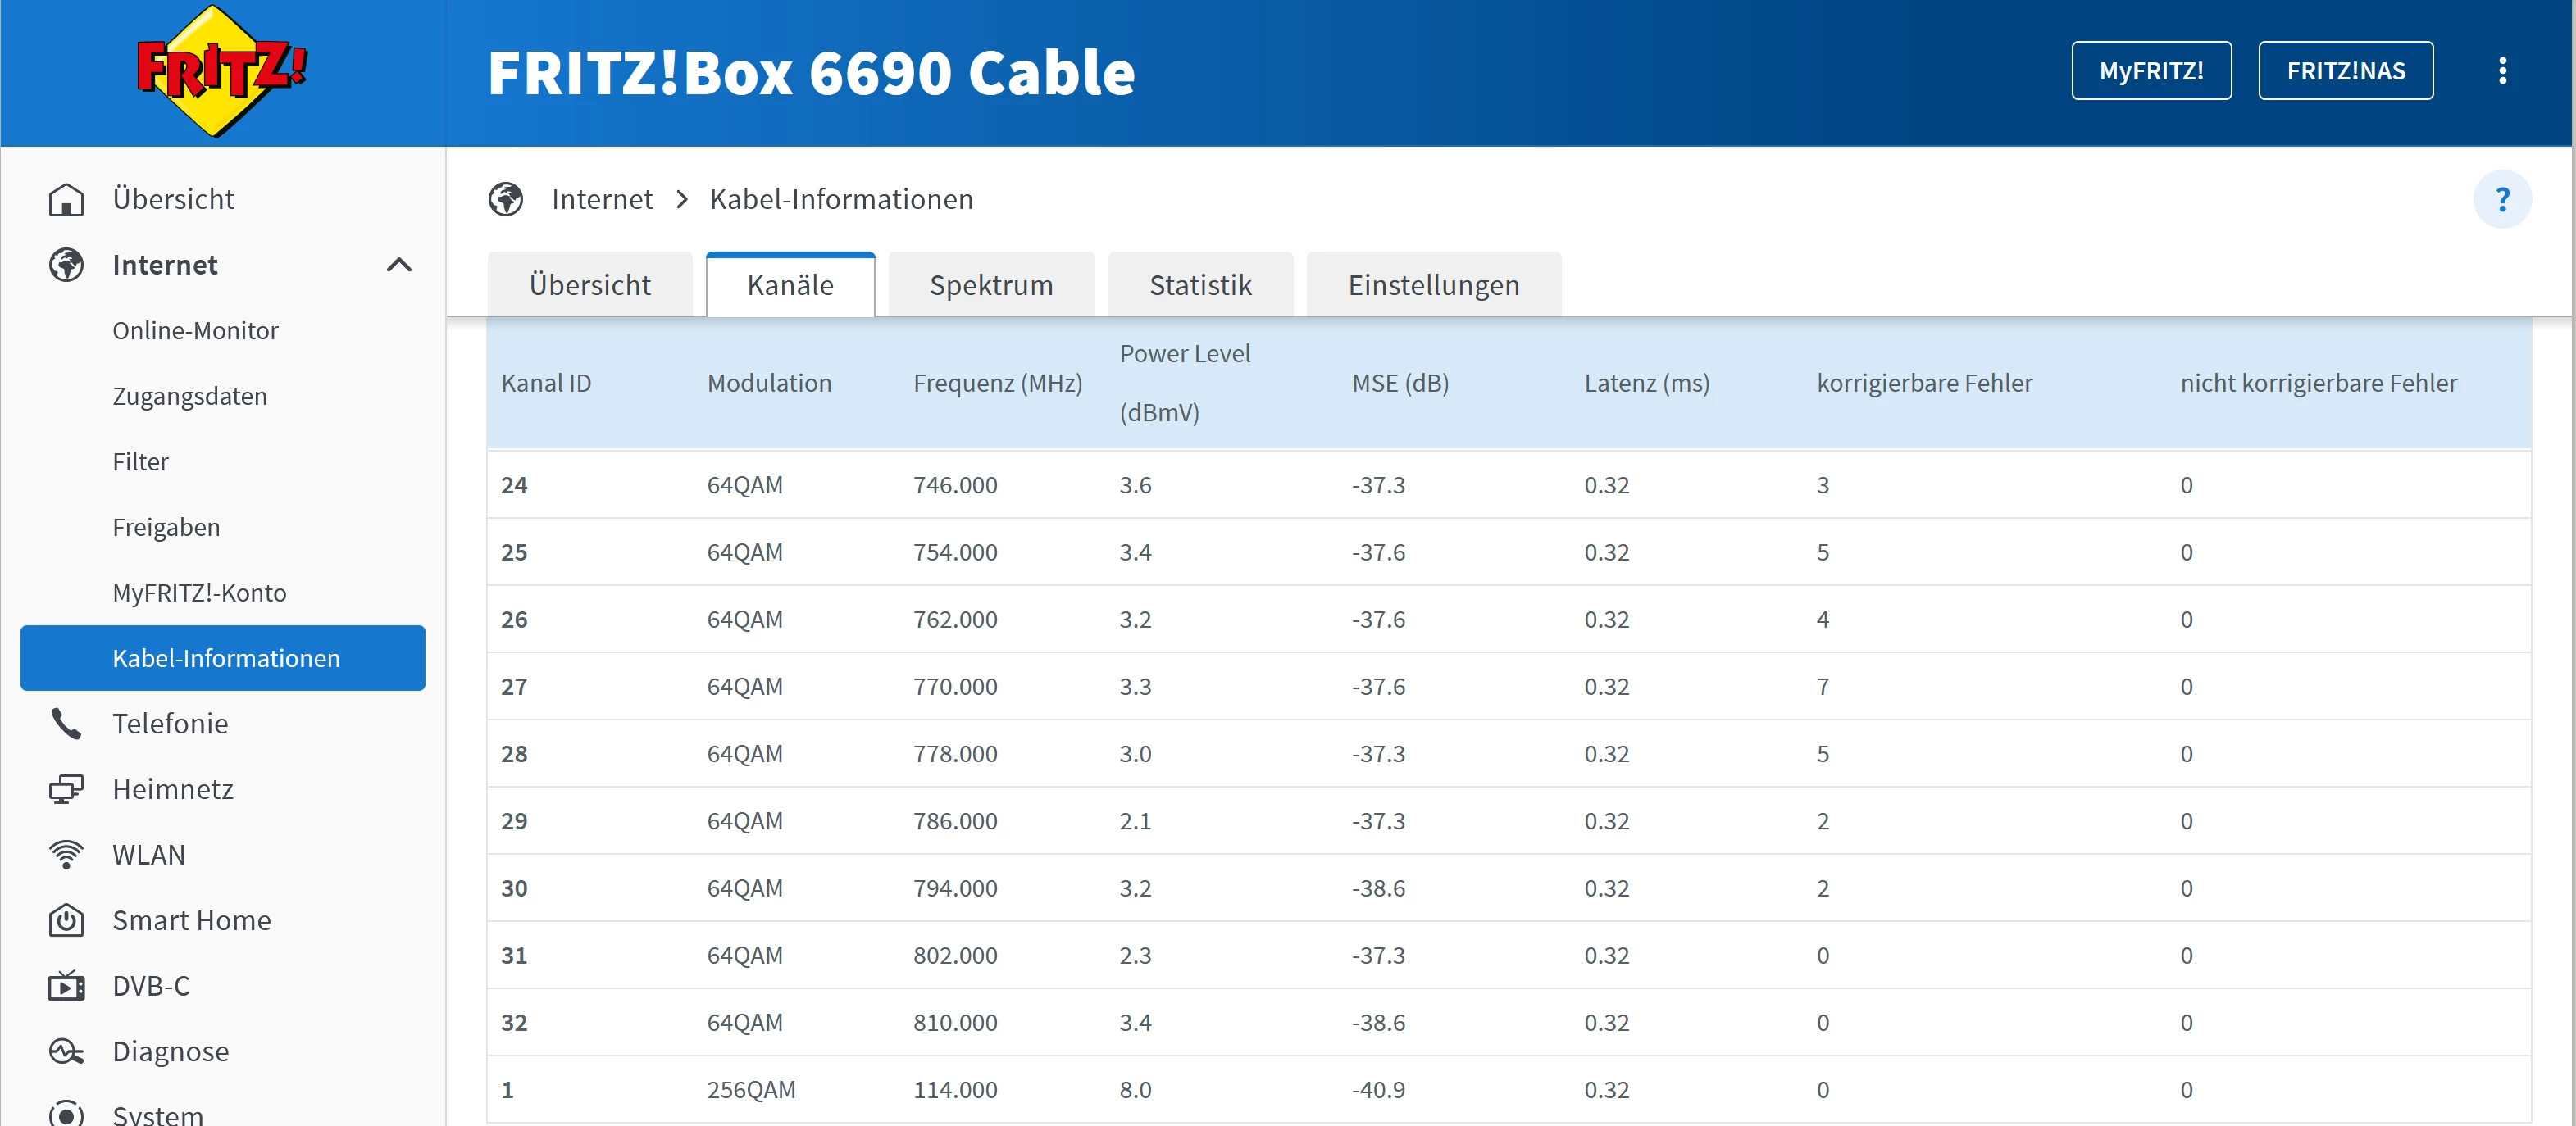Screen dimensions: 2576x1126
Task: Click the MyFRITZ! button
Action: click(2150, 71)
